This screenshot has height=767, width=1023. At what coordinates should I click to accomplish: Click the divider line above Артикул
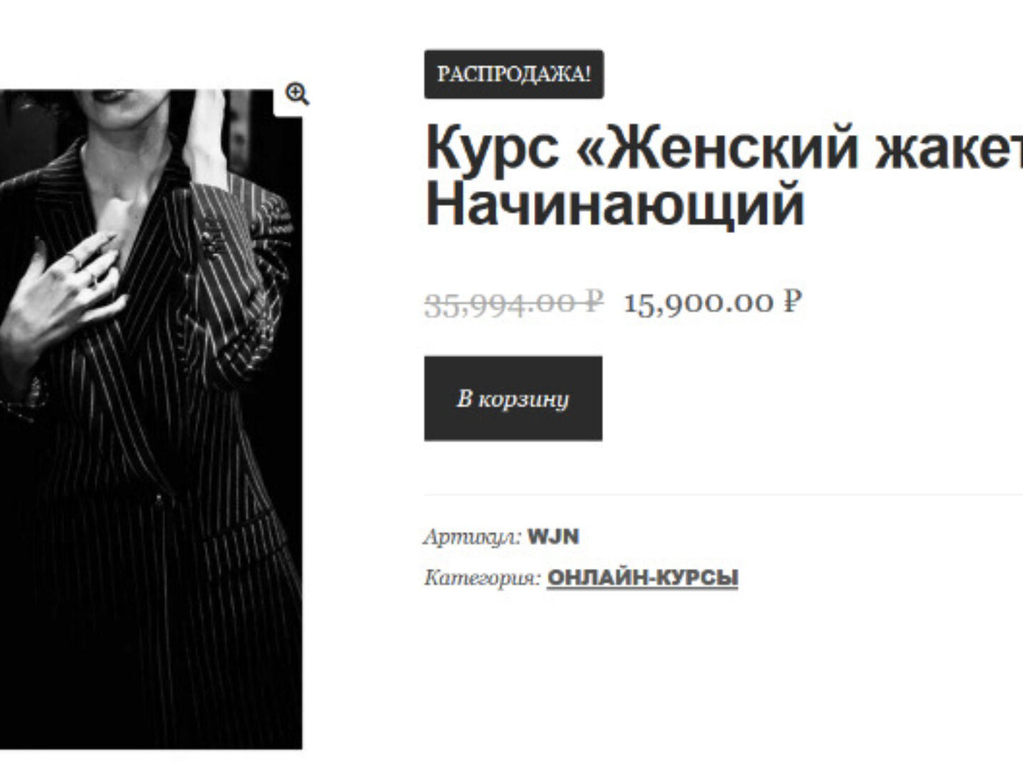(723, 494)
